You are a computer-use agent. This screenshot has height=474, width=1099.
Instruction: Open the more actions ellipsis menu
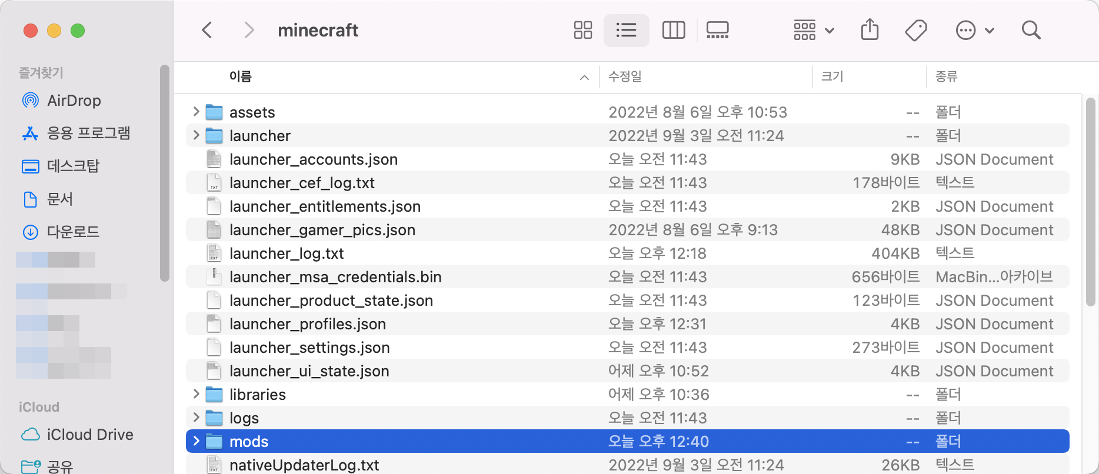(x=974, y=30)
